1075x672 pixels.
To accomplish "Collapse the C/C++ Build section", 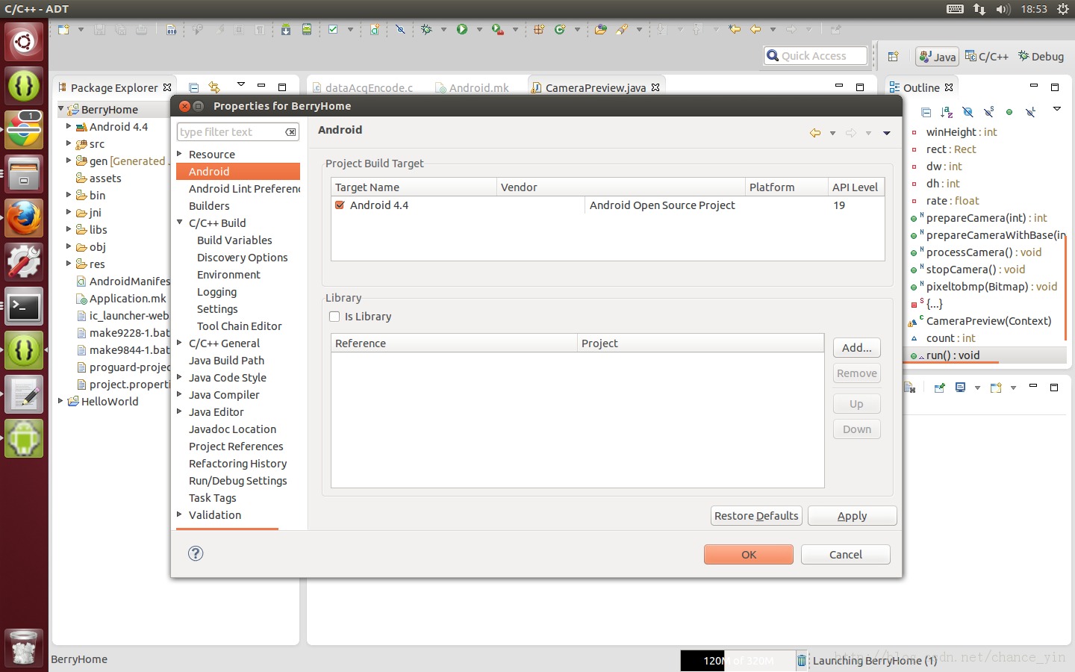I will coord(180,223).
